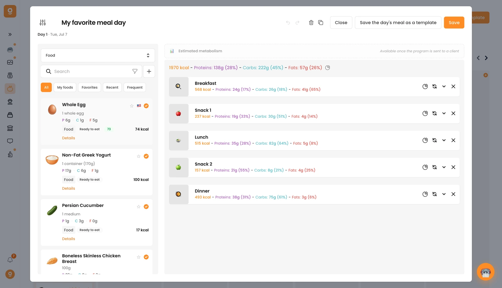This screenshot has width=502, height=288.
Task: Expand the left sidebar double chevron
Action: pyautogui.click(x=10, y=34)
